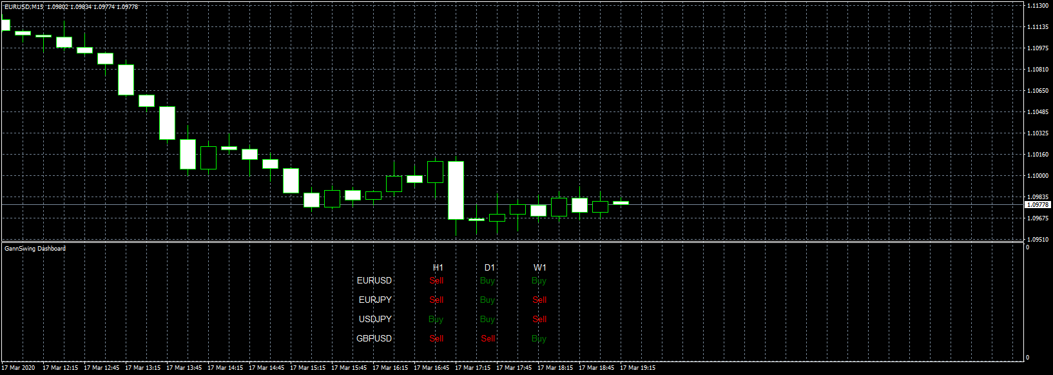Click the EURJPY row label in dashboard
This screenshot has height=375, width=1053.
click(x=375, y=300)
